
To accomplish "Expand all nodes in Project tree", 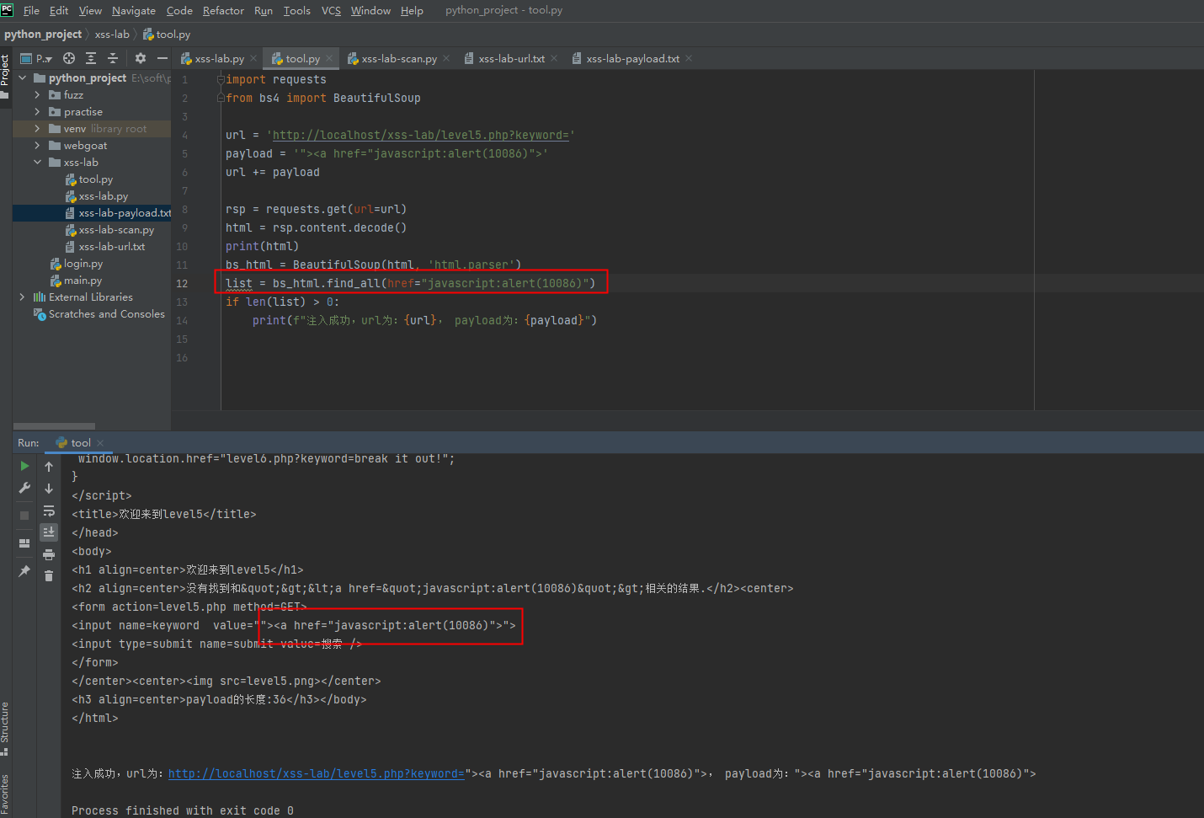I will tap(91, 58).
